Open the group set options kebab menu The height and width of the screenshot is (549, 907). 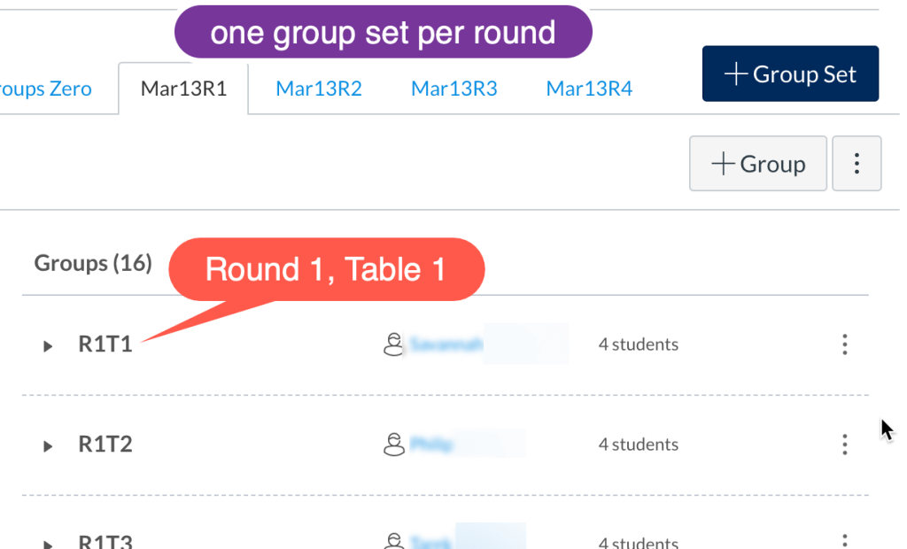tap(857, 164)
